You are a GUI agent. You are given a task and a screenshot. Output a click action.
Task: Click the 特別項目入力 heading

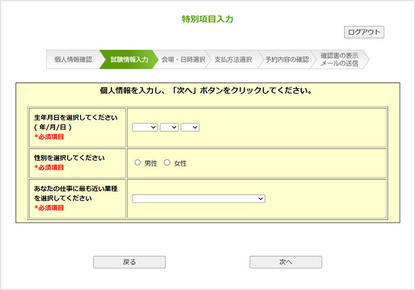(x=207, y=19)
